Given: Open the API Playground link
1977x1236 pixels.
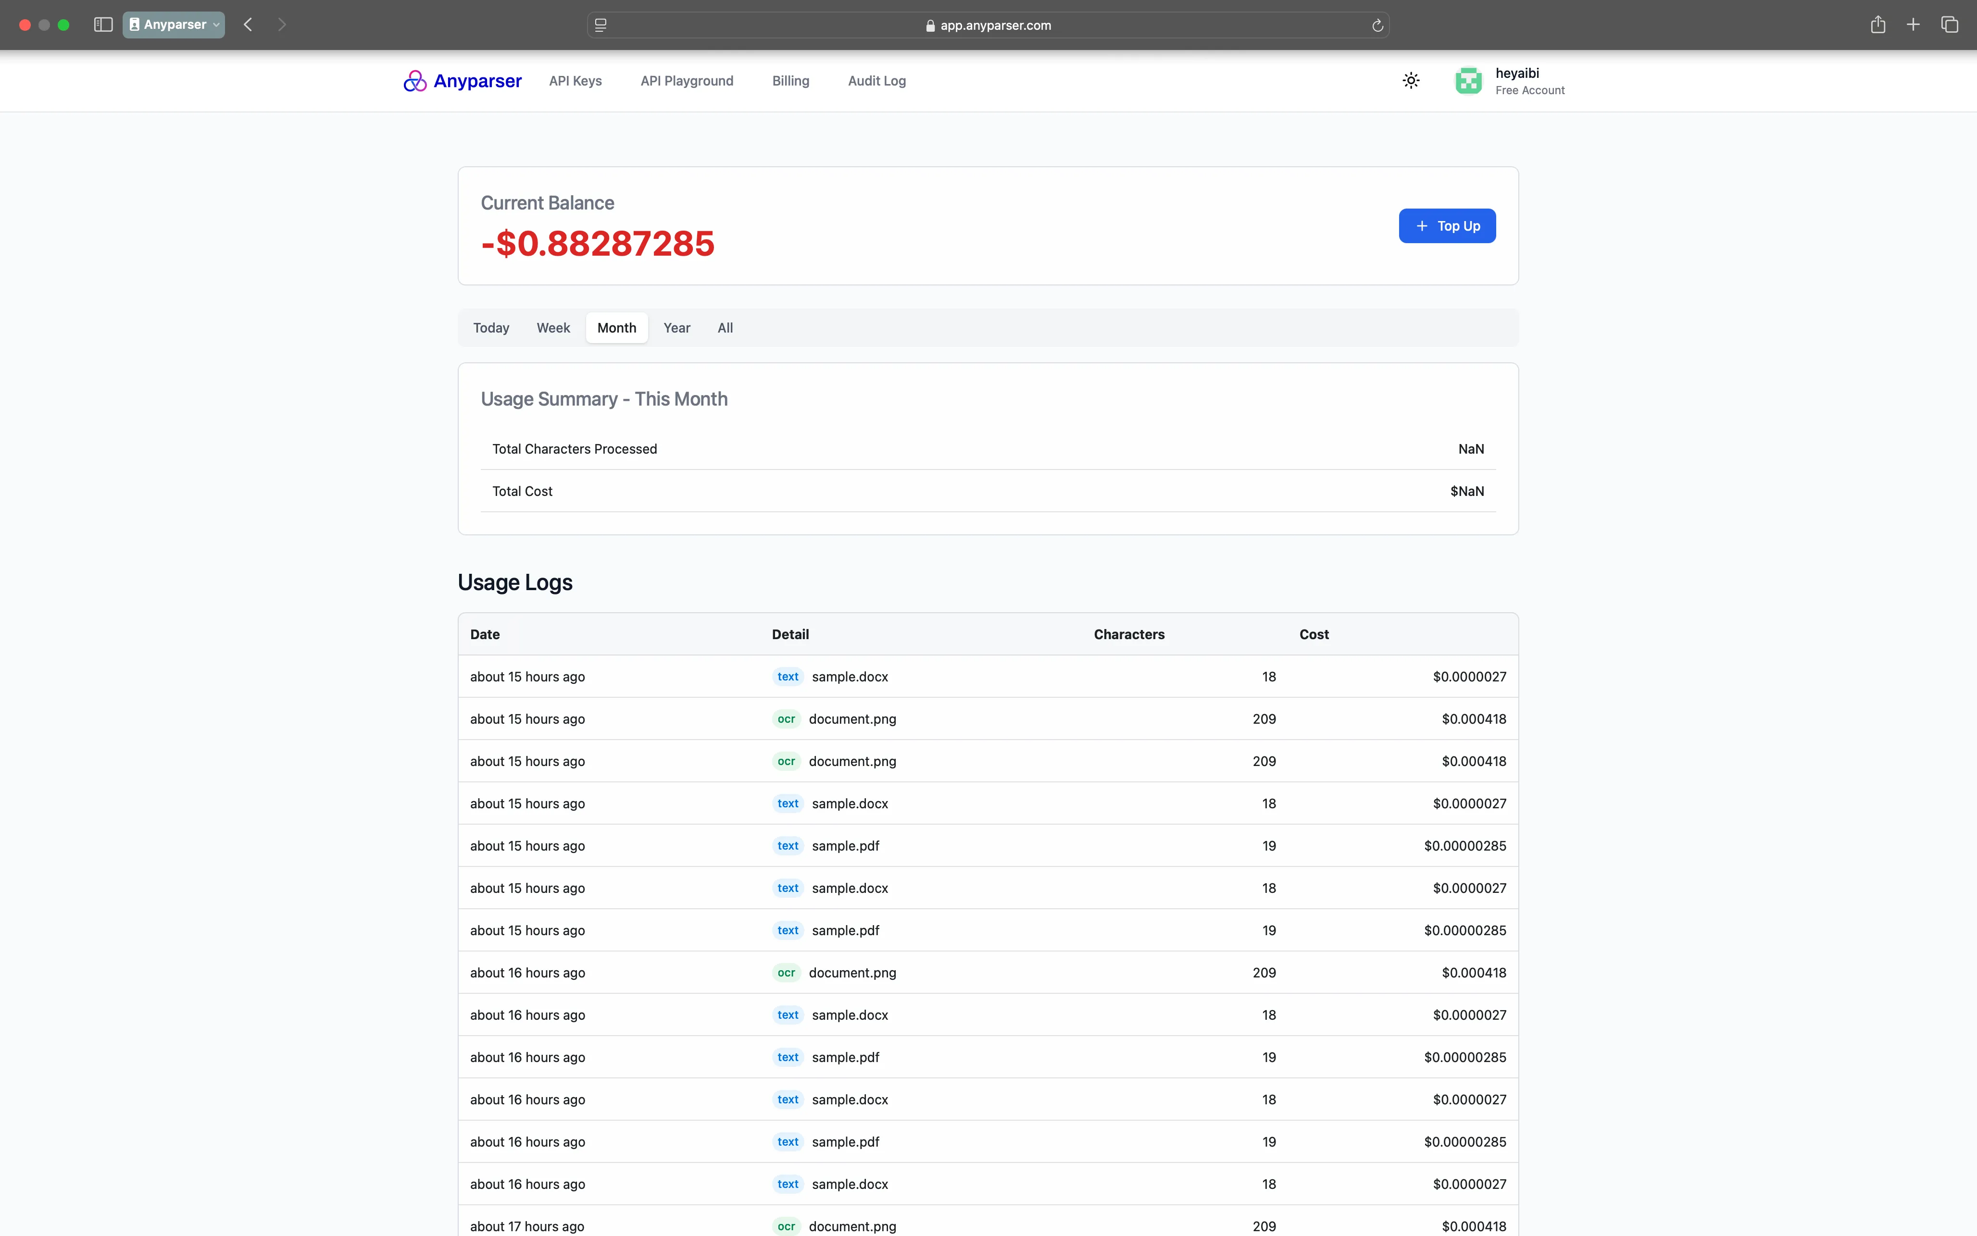Looking at the screenshot, I should point(686,81).
